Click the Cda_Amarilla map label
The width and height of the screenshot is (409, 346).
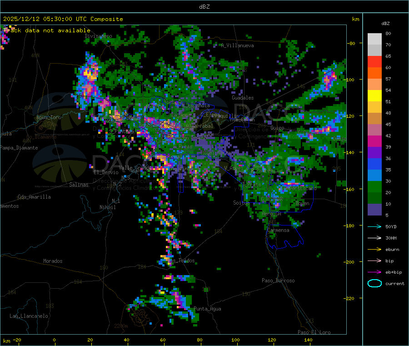pyautogui.click(x=34, y=197)
